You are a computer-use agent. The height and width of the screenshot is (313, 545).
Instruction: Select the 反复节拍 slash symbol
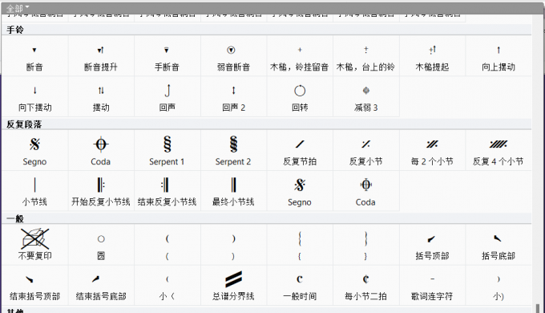coord(300,150)
